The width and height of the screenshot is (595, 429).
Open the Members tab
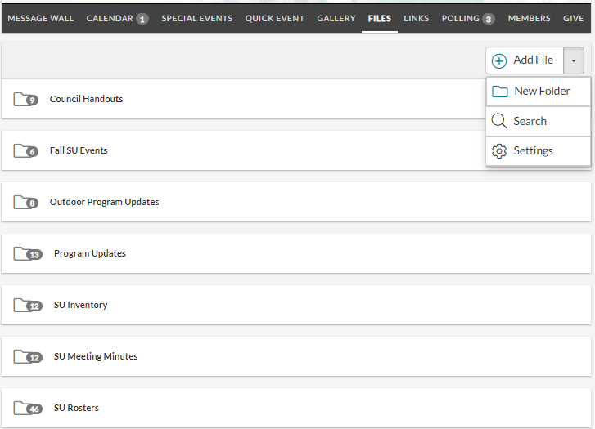(529, 18)
